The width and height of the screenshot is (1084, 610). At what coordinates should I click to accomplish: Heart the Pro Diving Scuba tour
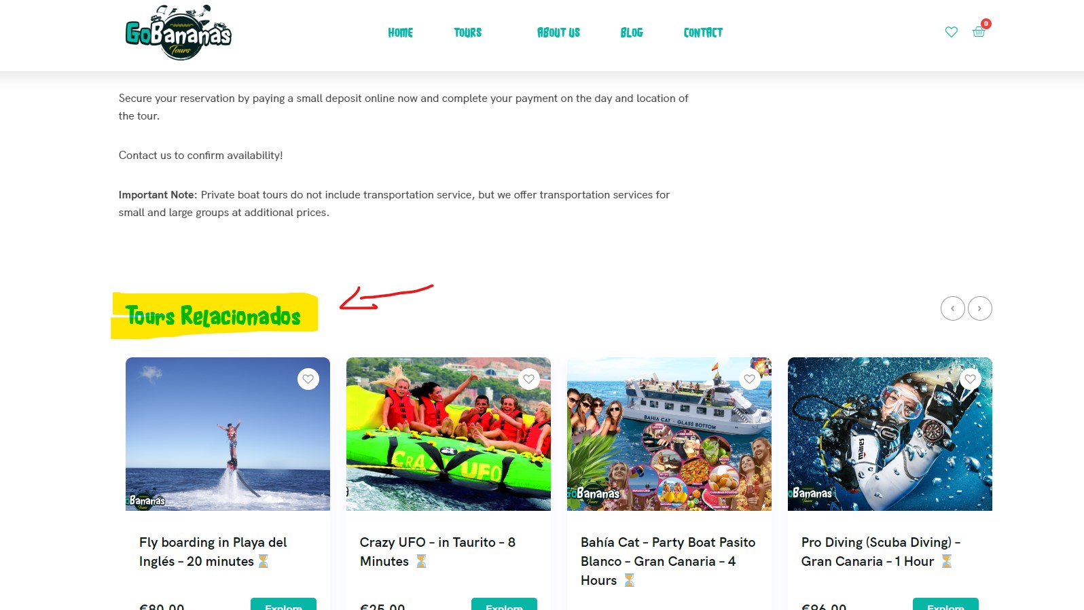(x=971, y=379)
